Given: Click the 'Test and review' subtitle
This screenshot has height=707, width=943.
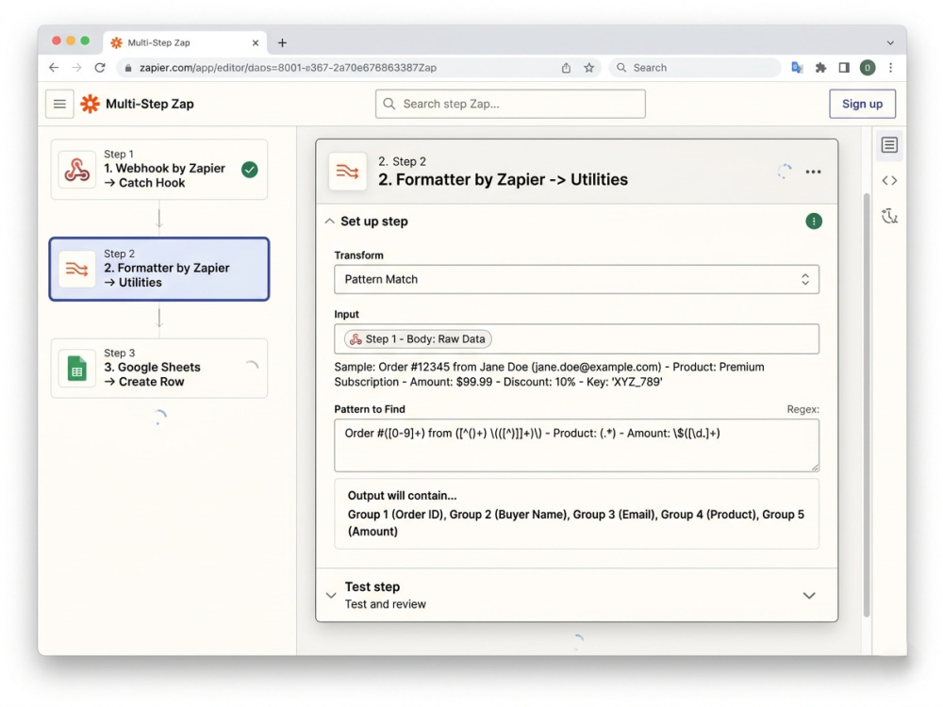Looking at the screenshot, I should tap(385, 604).
